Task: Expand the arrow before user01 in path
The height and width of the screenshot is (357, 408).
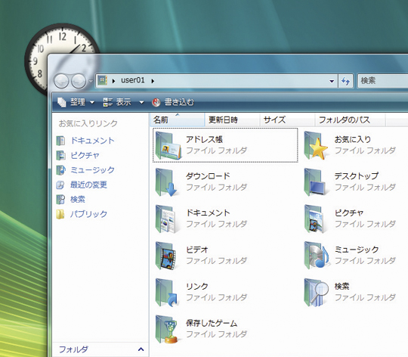Action: tap(113, 81)
